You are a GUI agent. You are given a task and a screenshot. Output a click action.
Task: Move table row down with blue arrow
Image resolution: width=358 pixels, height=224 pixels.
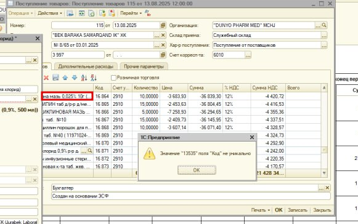click(75, 78)
